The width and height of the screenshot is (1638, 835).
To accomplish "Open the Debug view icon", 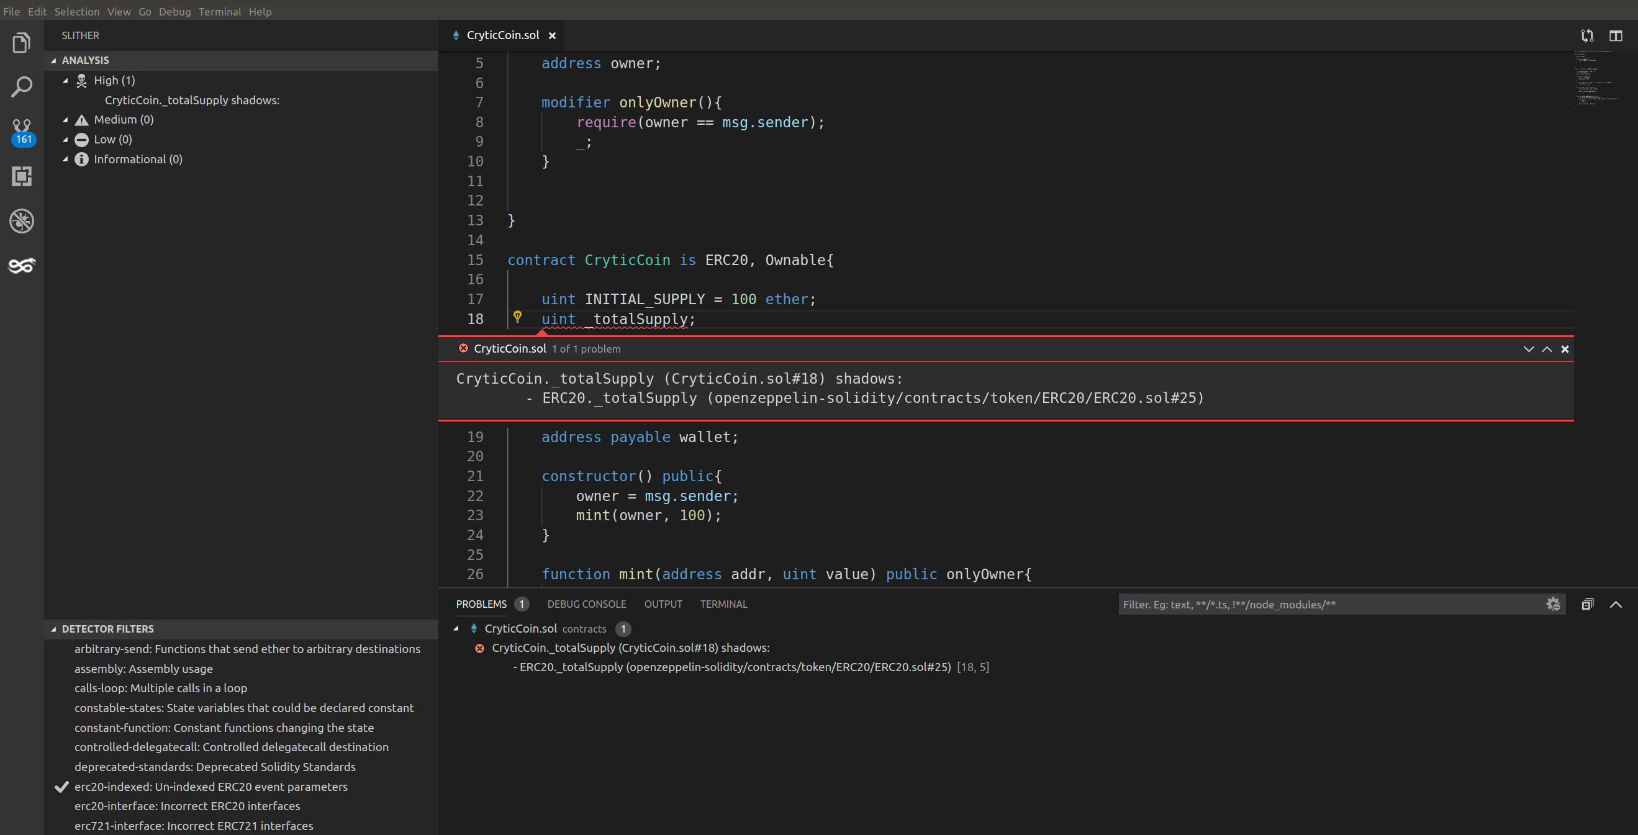I will (22, 220).
